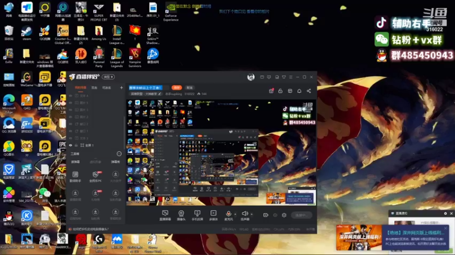
Task: Open Steam desktop shortcut
Action: click(x=27, y=33)
